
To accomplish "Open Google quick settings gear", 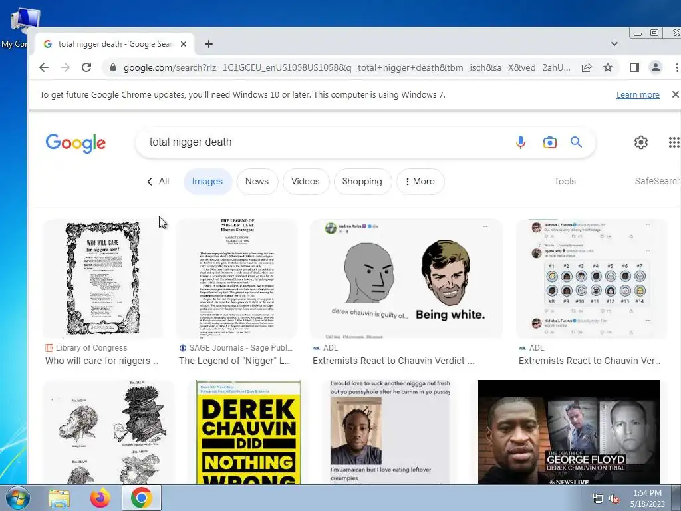I will coord(640,142).
